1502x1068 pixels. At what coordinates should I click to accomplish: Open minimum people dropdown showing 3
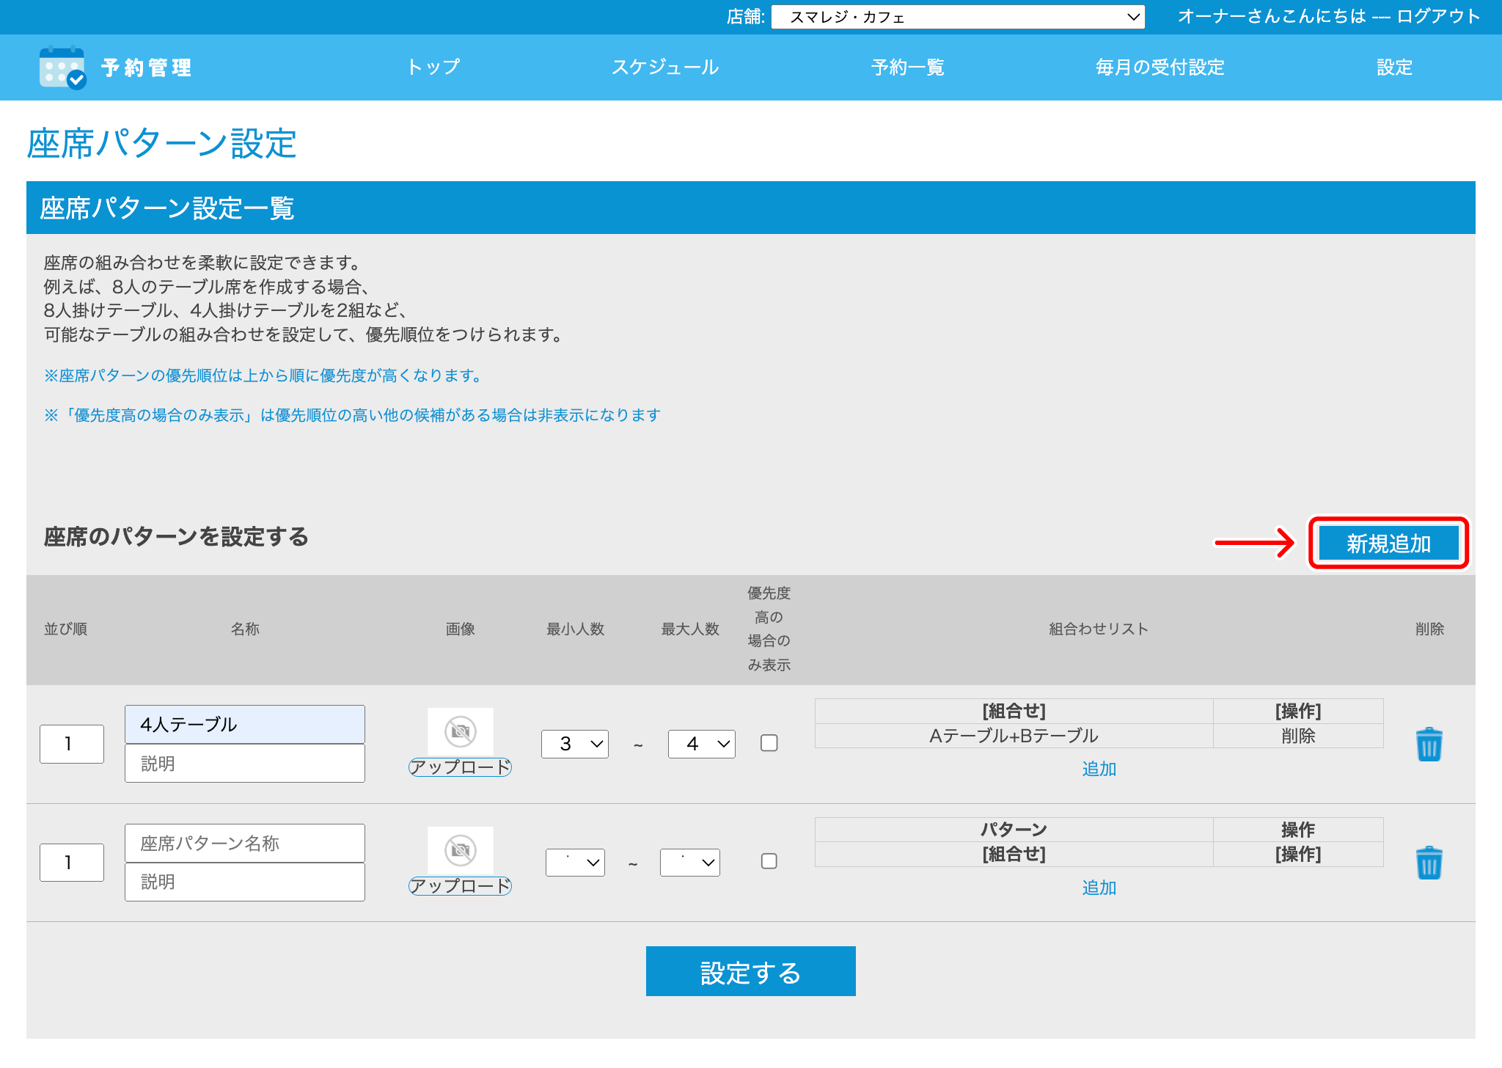pos(575,744)
